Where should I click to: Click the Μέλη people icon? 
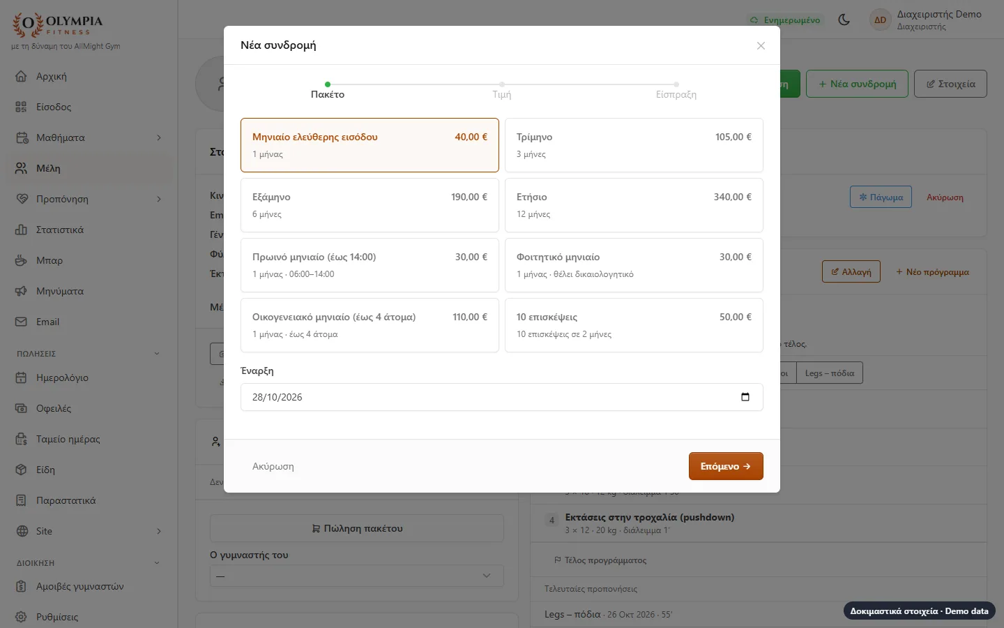(22, 168)
